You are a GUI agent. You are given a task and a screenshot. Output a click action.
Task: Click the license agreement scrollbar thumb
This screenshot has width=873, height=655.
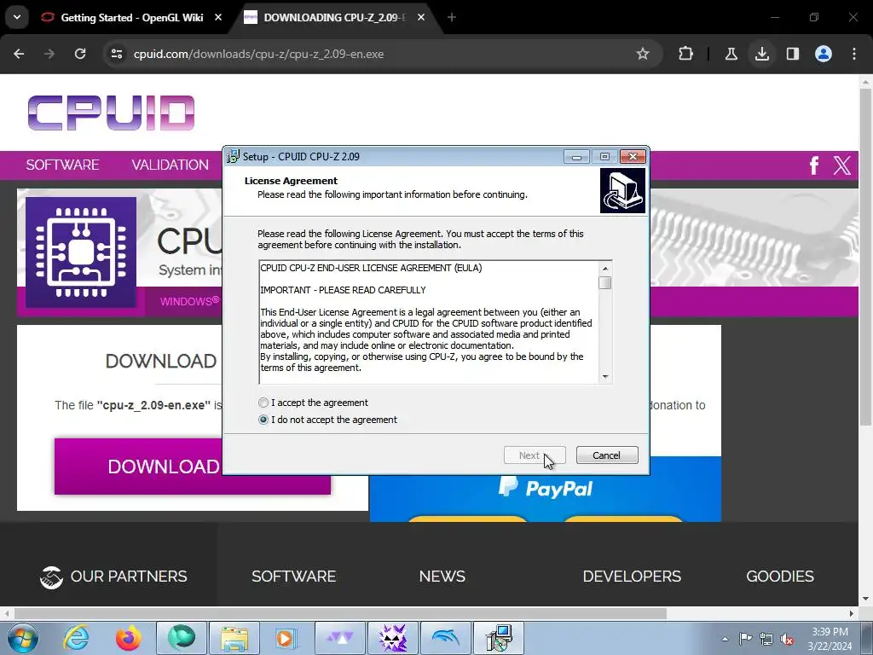point(605,283)
